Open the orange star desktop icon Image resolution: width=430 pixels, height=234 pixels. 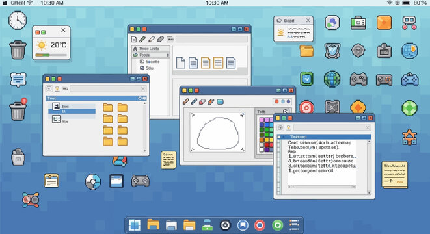409,137
